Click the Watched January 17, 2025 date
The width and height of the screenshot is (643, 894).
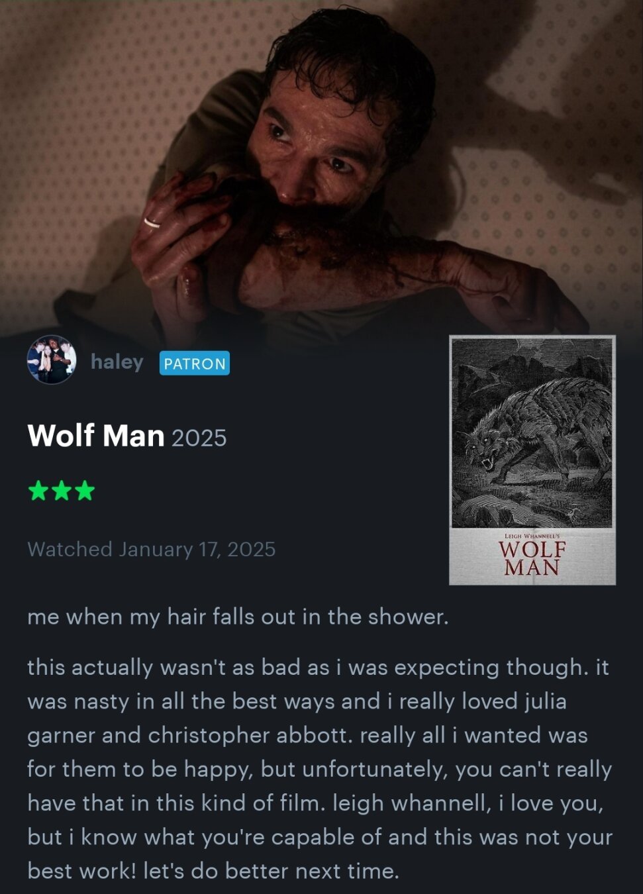[152, 549]
